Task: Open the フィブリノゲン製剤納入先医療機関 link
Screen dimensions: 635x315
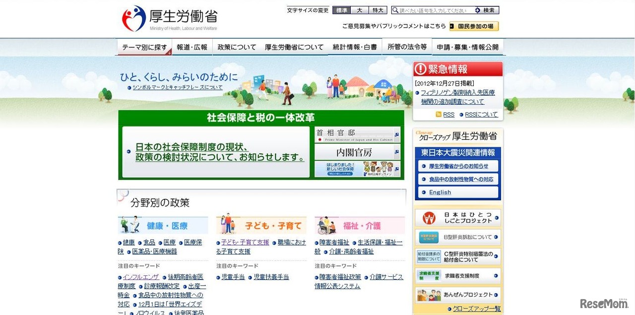Action: 457,97
